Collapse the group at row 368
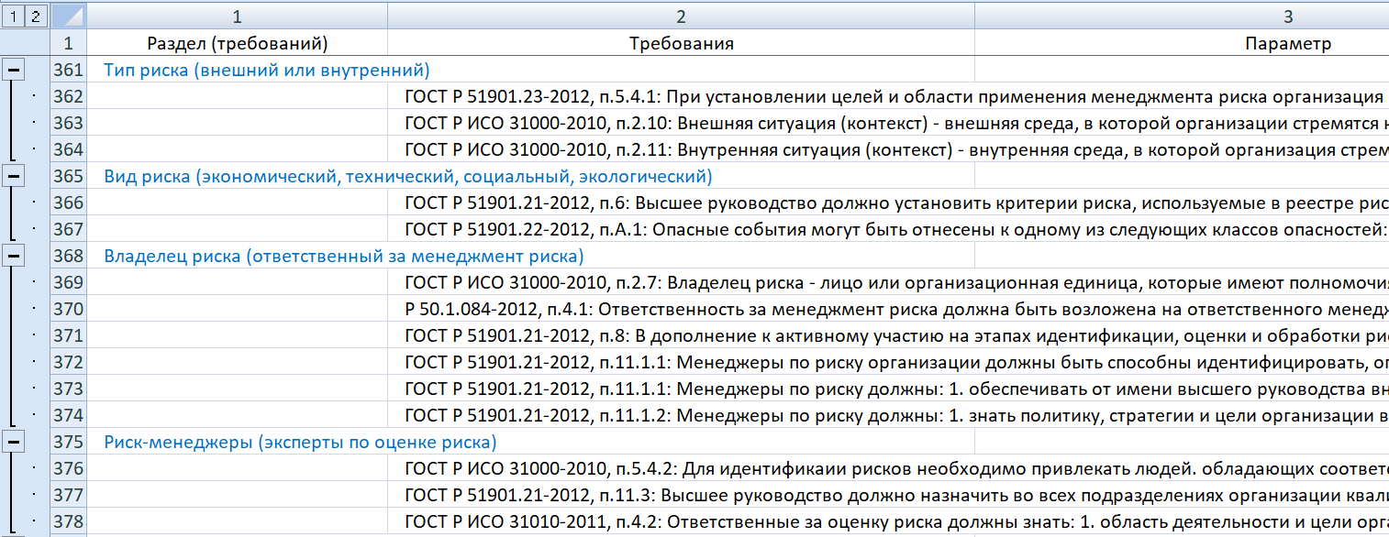1389x537 pixels. pos(13,256)
